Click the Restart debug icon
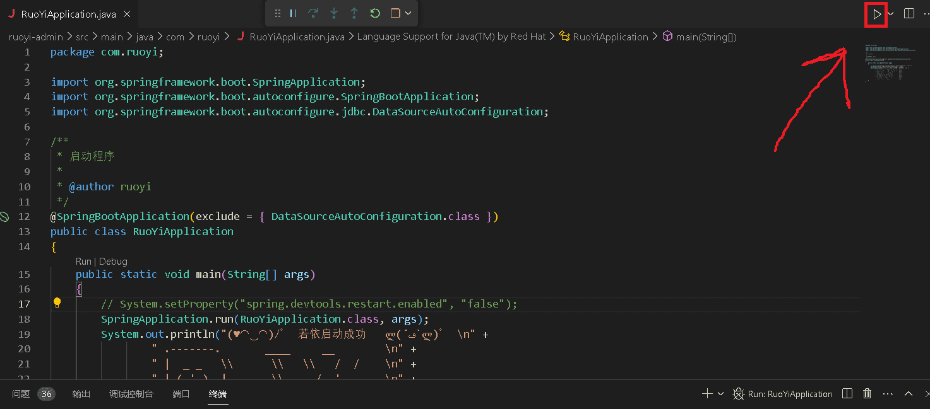 coord(375,13)
